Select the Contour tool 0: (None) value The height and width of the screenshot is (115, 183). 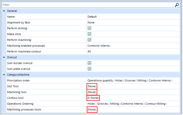tap(93, 98)
